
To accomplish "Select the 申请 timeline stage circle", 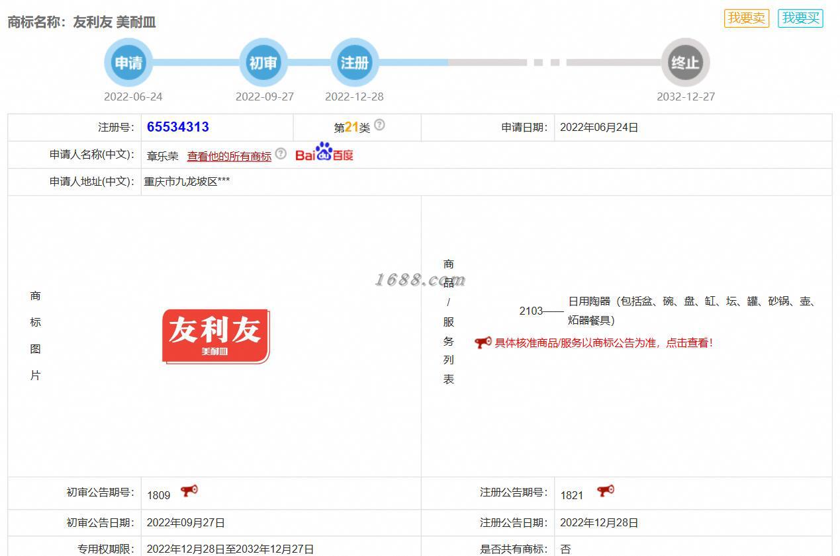I will pyautogui.click(x=128, y=63).
